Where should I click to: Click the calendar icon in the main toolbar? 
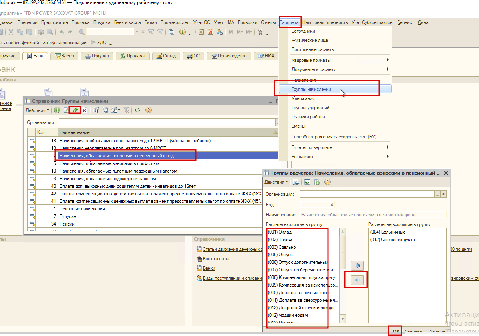(210, 32)
